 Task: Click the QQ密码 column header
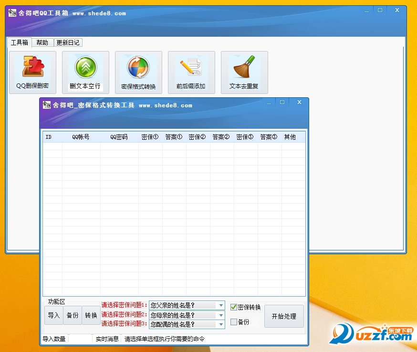tap(119, 137)
